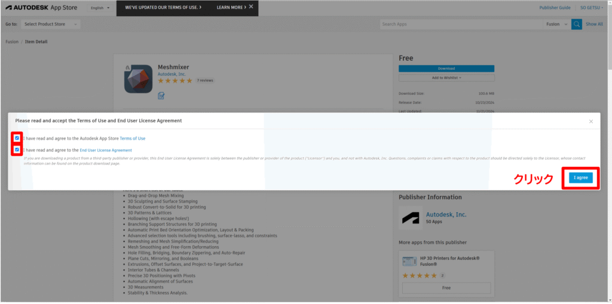This screenshot has width=612, height=304.
Task: Open the Select Product Store dropdown
Action: coord(51,24)
